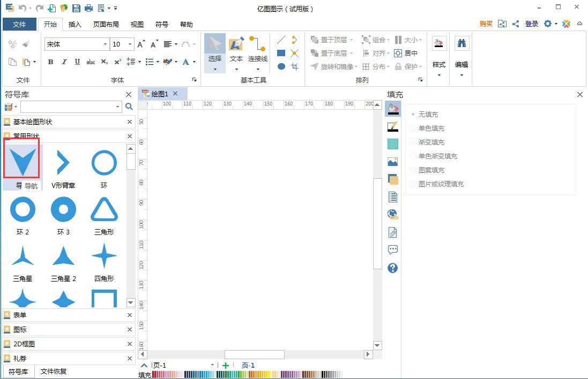Activate the 文本 (Text) tool

(236, 51)
